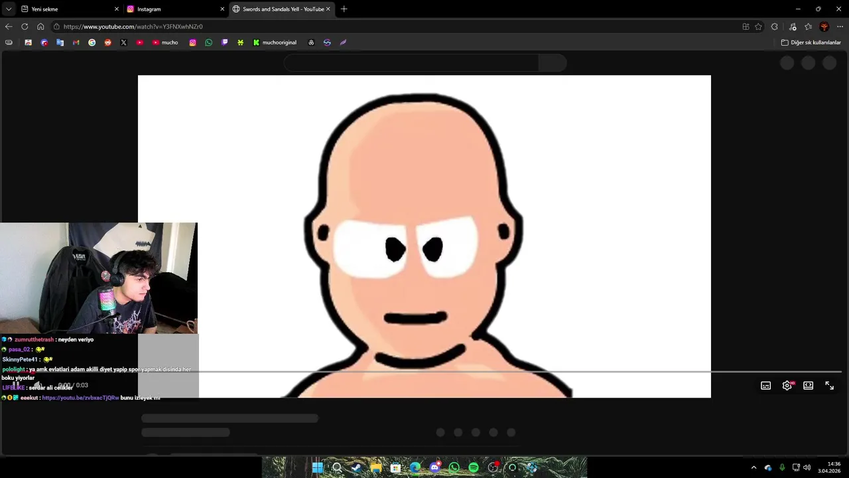Open Discord from the taskbar
The image size is (849, 478).
pyautogui.click(x=434, y=467)
